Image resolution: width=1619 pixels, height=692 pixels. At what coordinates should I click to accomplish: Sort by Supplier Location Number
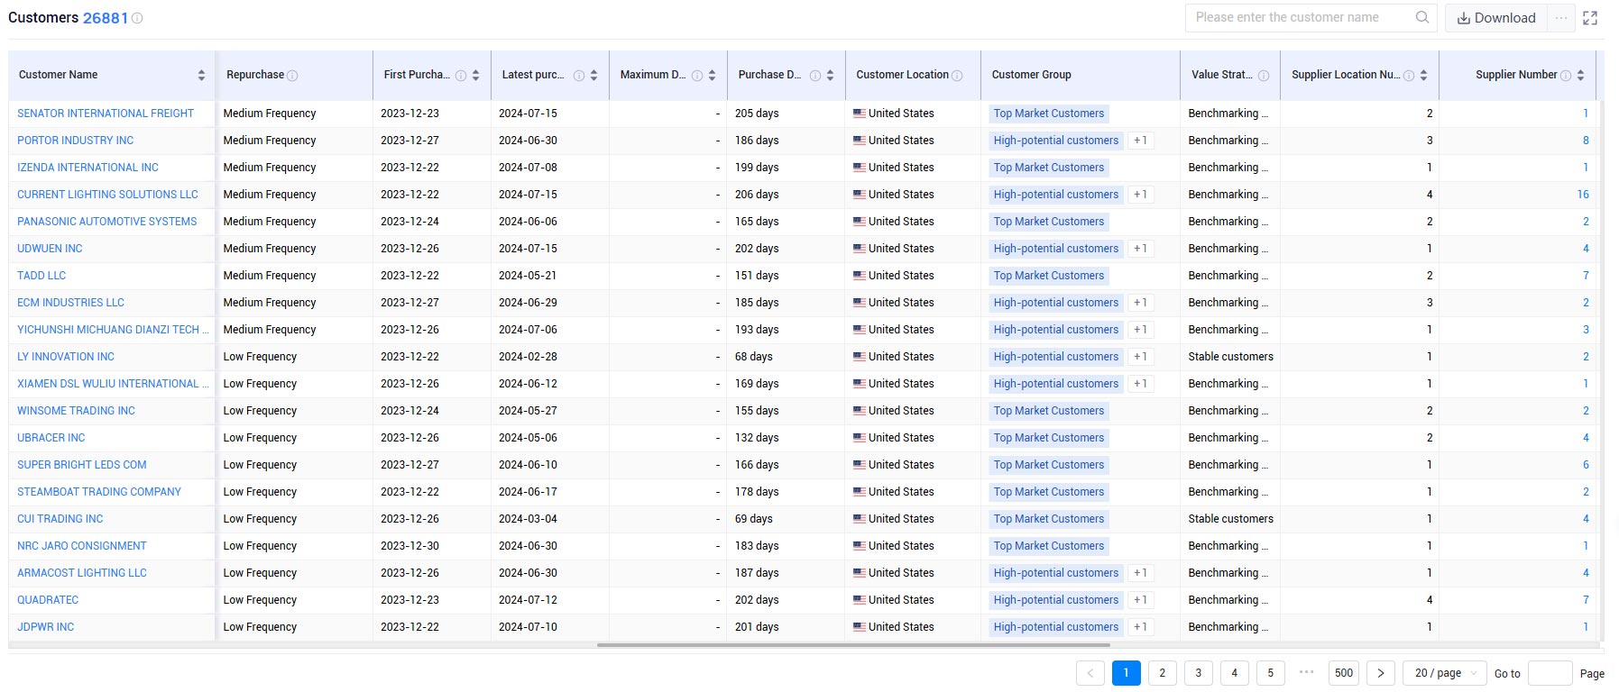coord(1423,76)
